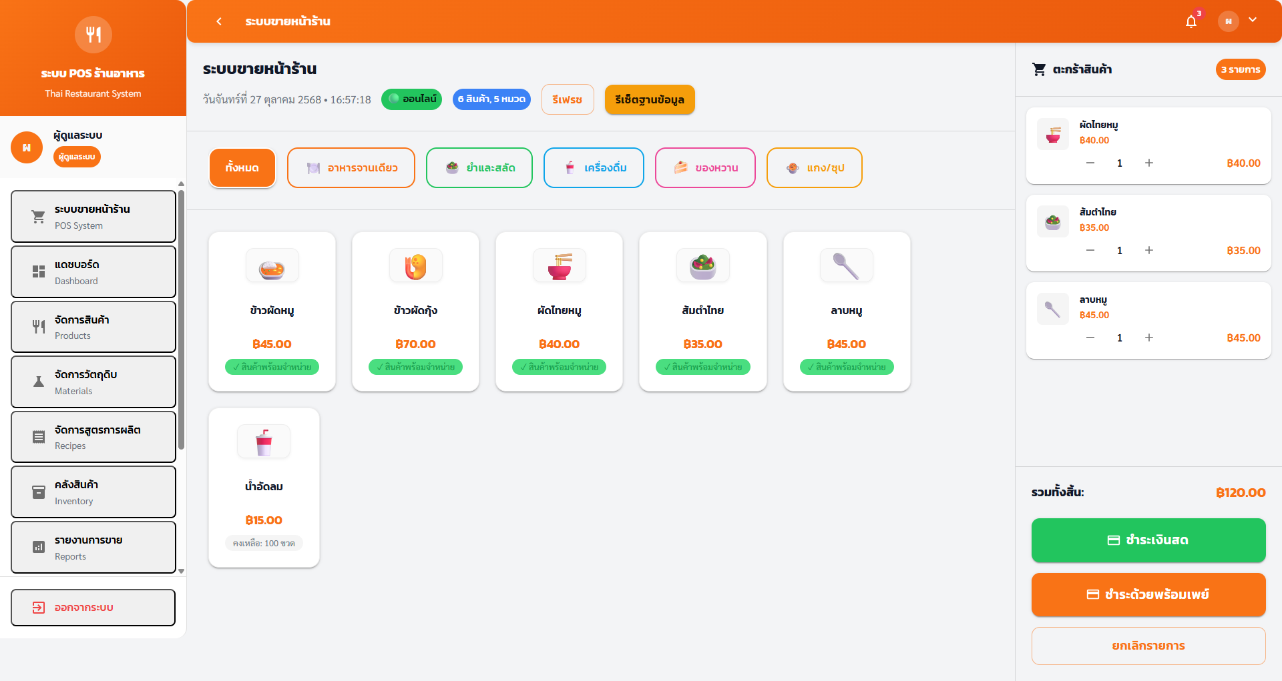Screen dimensions: 1282x681
Task: Filter by อาหารจานเดียว category
Action: click(351, 168)
